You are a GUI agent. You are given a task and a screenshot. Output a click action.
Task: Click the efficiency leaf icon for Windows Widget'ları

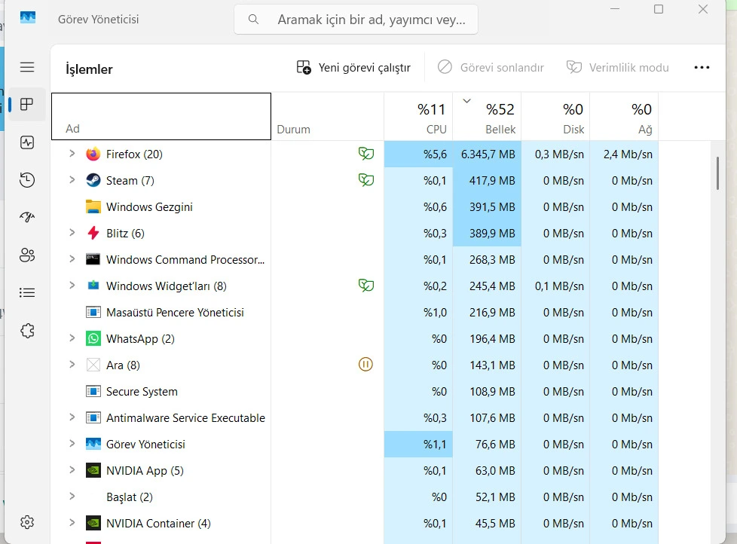[366, 285]
